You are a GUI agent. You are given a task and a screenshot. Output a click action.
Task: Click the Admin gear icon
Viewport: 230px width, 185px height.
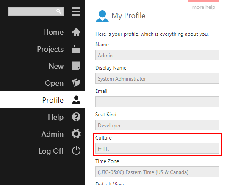coord(76,134)
